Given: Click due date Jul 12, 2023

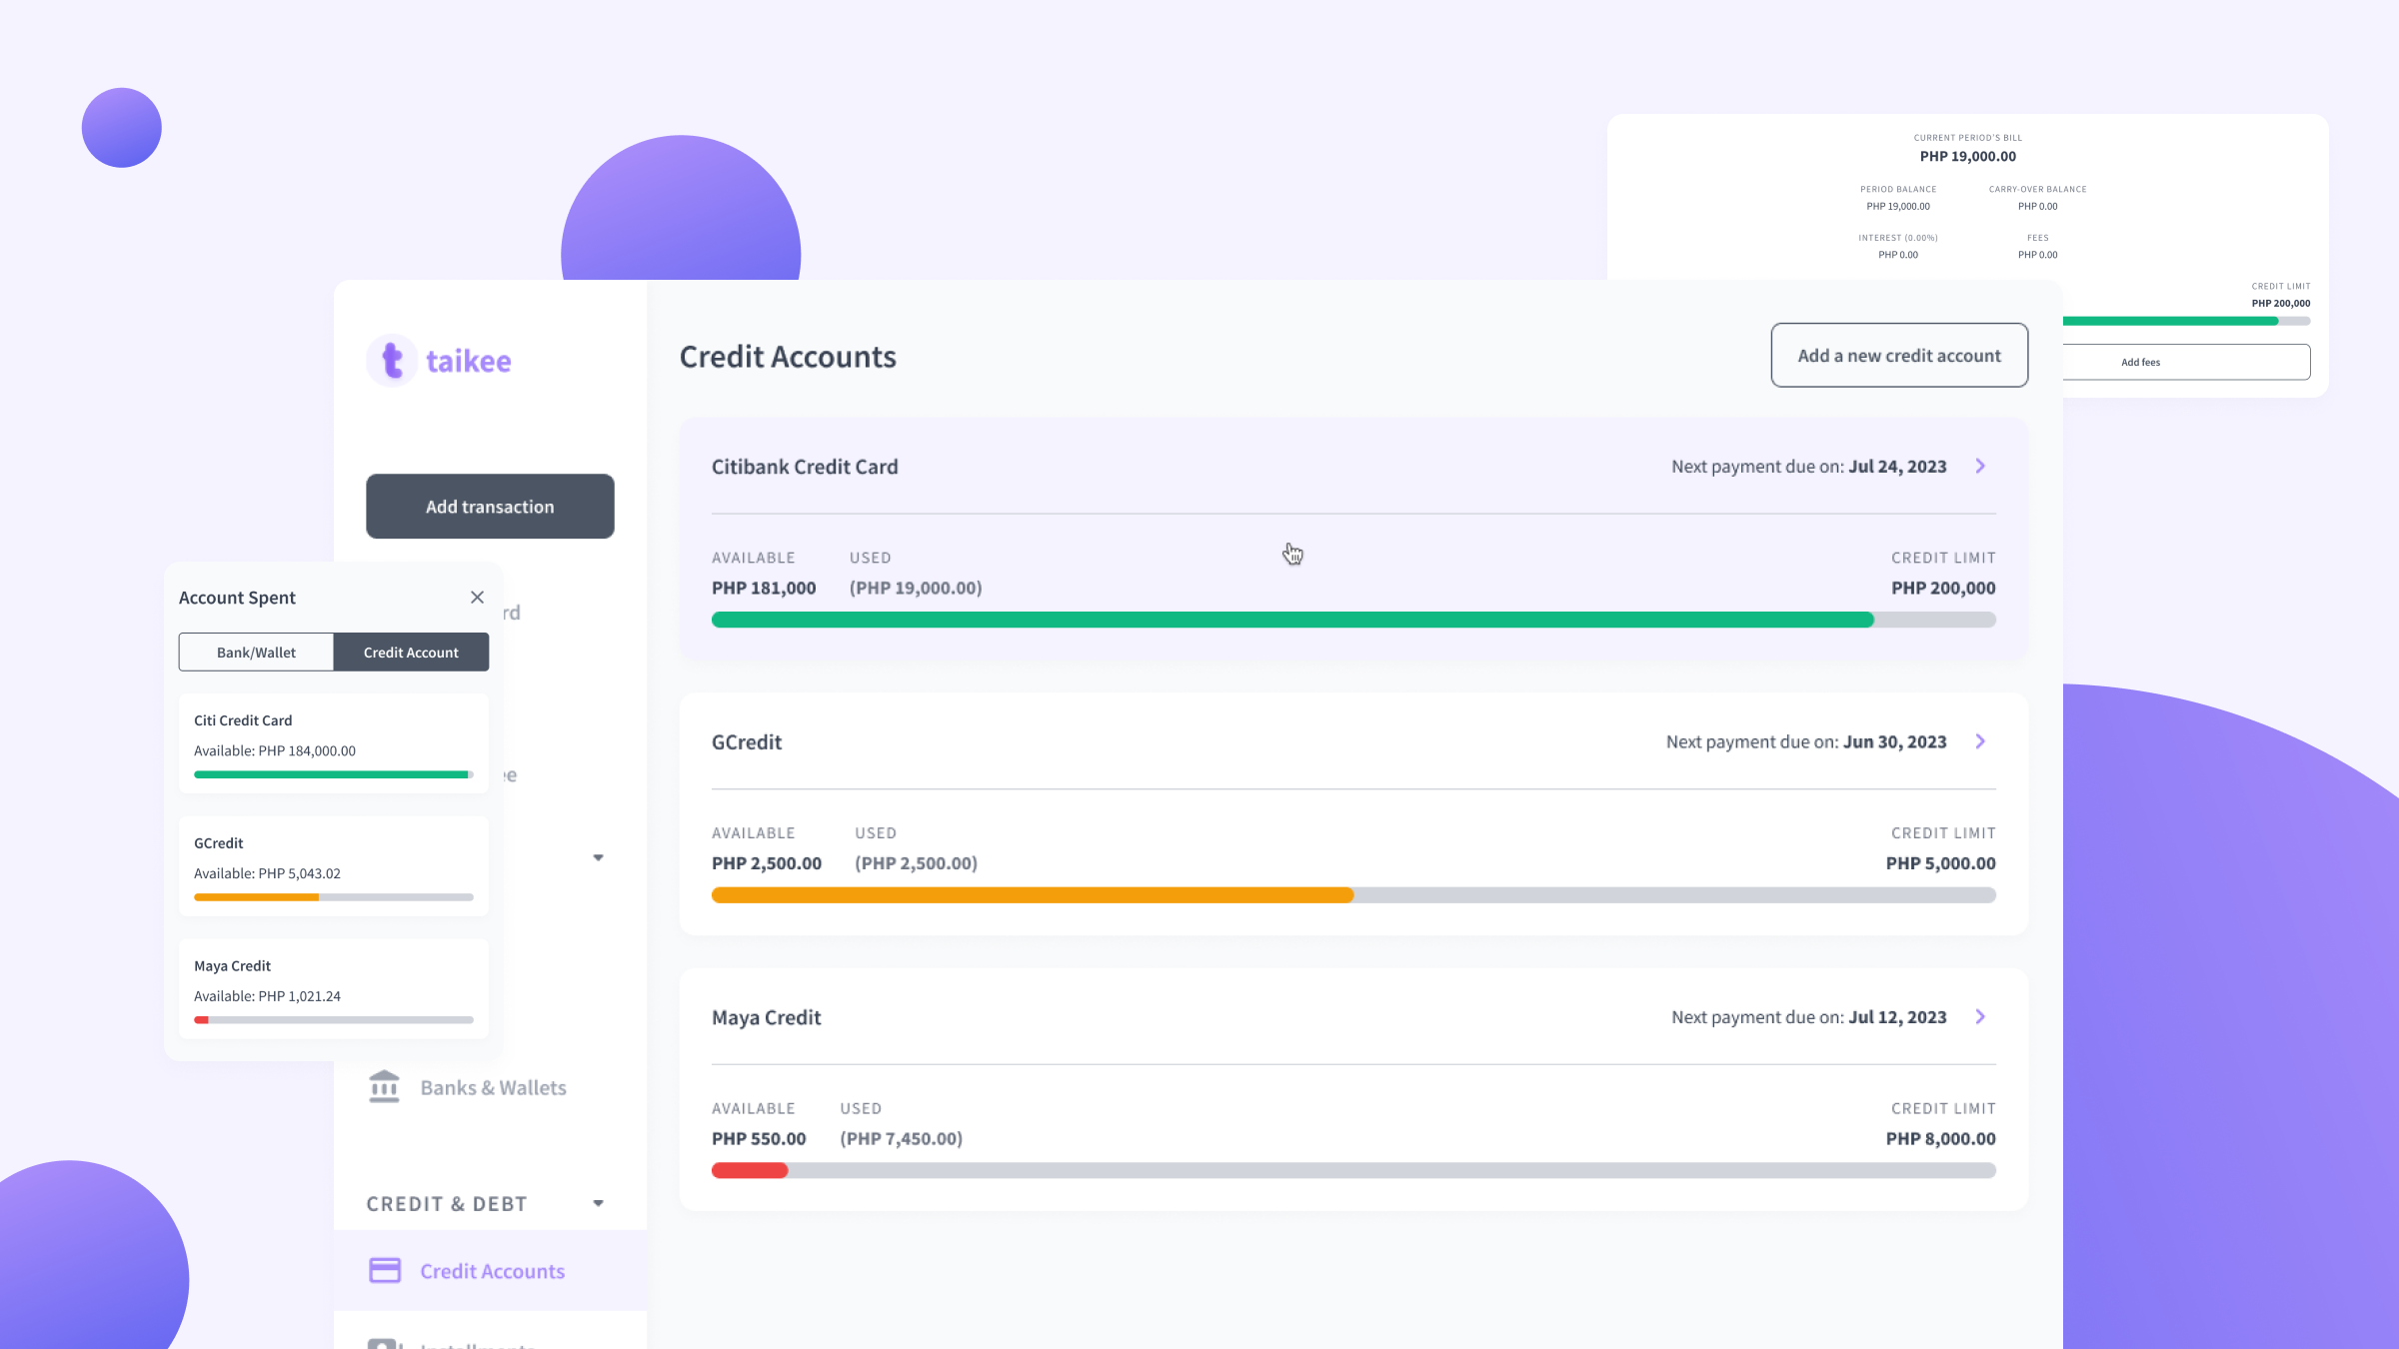Looking at the screenshot, I should (x=1897, y=1017).
